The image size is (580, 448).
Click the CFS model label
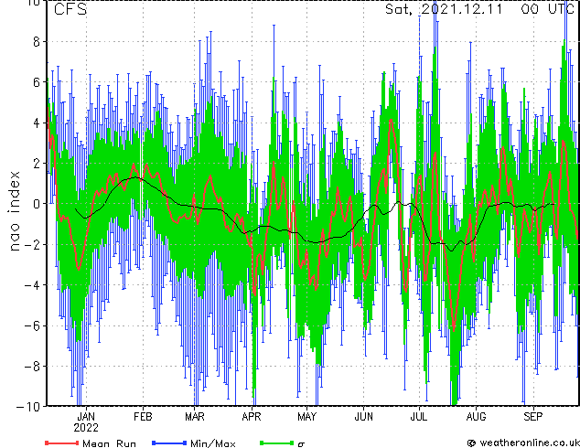[x=70, y=9]
